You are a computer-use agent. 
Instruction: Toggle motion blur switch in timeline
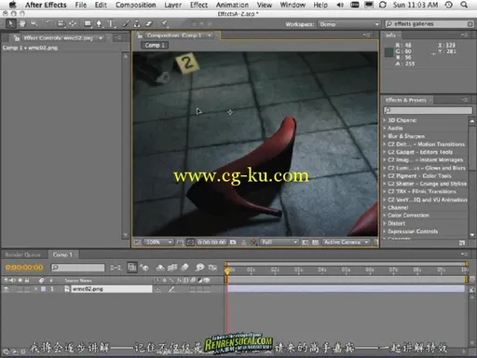point(184,268)
